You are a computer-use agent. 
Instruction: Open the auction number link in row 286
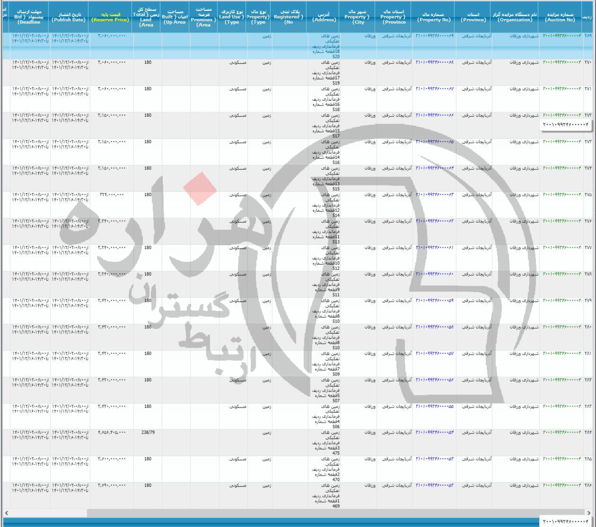(562, 485)
